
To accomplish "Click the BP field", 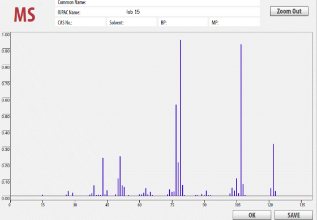I will pos(183,22).
